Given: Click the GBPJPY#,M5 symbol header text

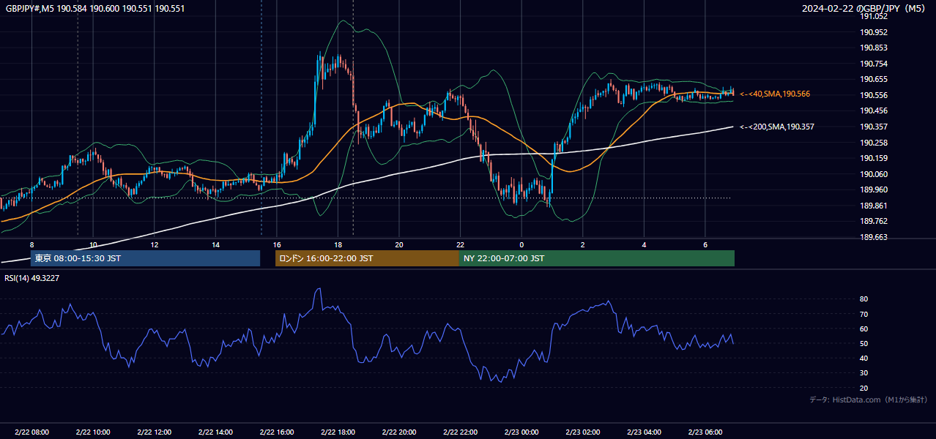Looking at the screenshot, I should coord(94,9).
